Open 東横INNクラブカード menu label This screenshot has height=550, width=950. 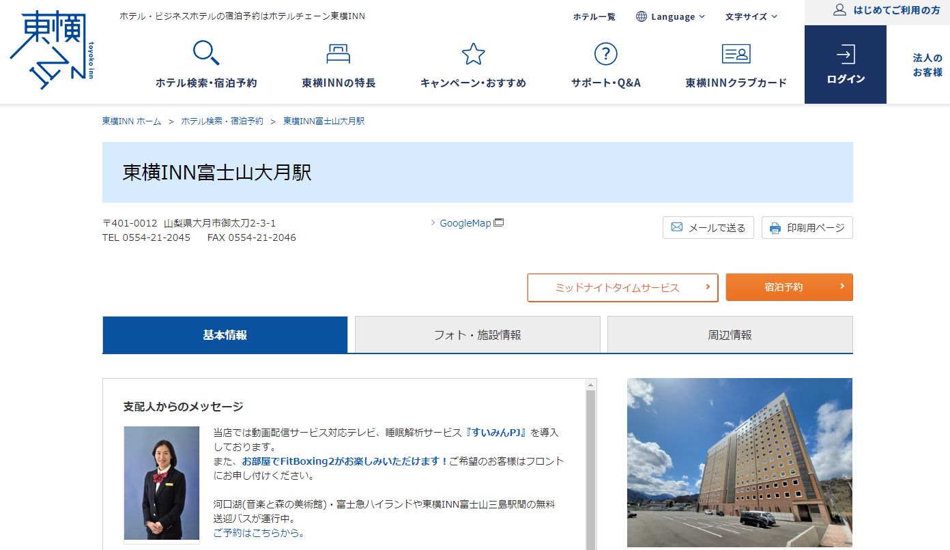736,83
